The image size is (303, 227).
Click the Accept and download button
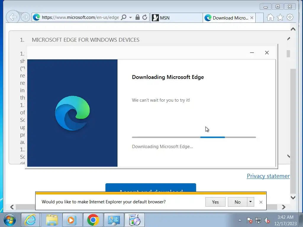151,188
